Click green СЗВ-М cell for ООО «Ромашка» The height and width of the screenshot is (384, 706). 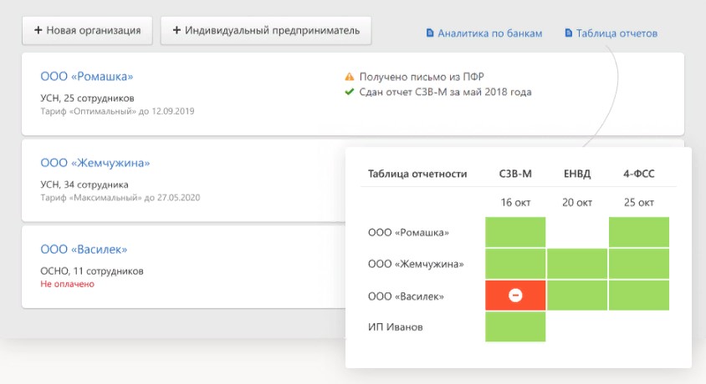[x=515, y=232]
